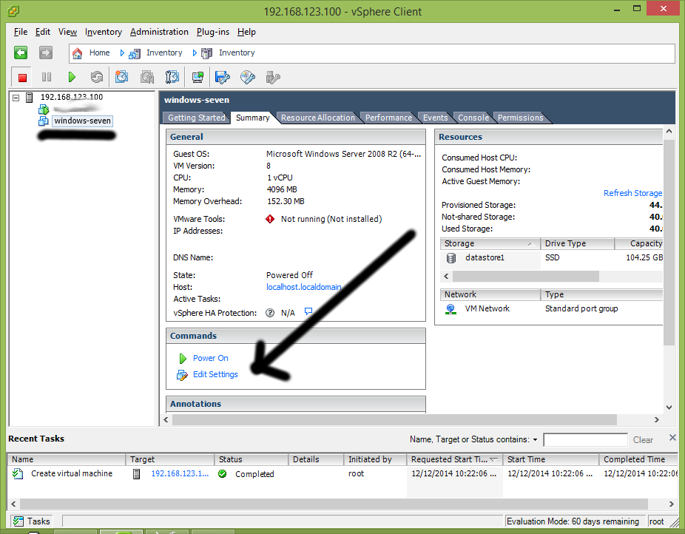This screenshot has height=534, width=685.
Task: Open Snapshot Manager from the toolbar
Action: coord(172,77)
